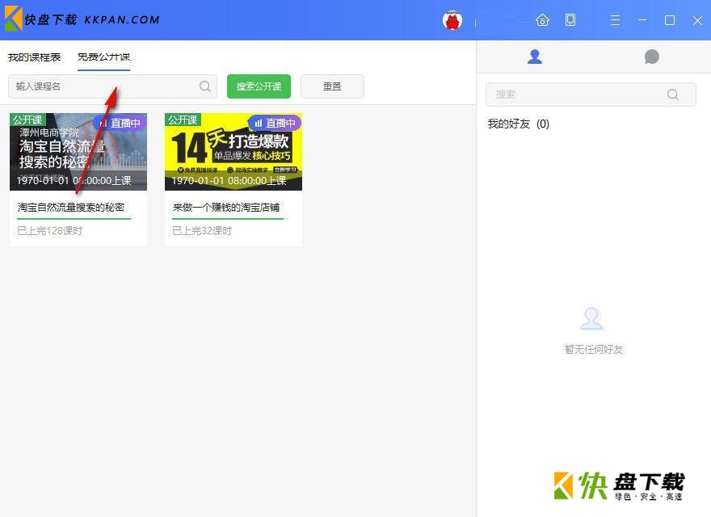711x517 pixels.
Task: Open the user avatar profile
Action: coord(452,20)
